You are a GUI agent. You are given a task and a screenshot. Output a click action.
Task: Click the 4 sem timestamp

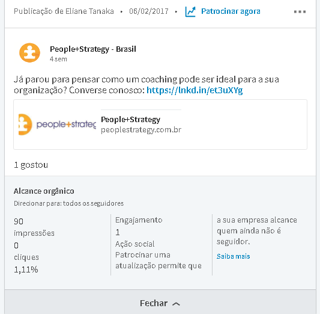[x=58, y=59]
